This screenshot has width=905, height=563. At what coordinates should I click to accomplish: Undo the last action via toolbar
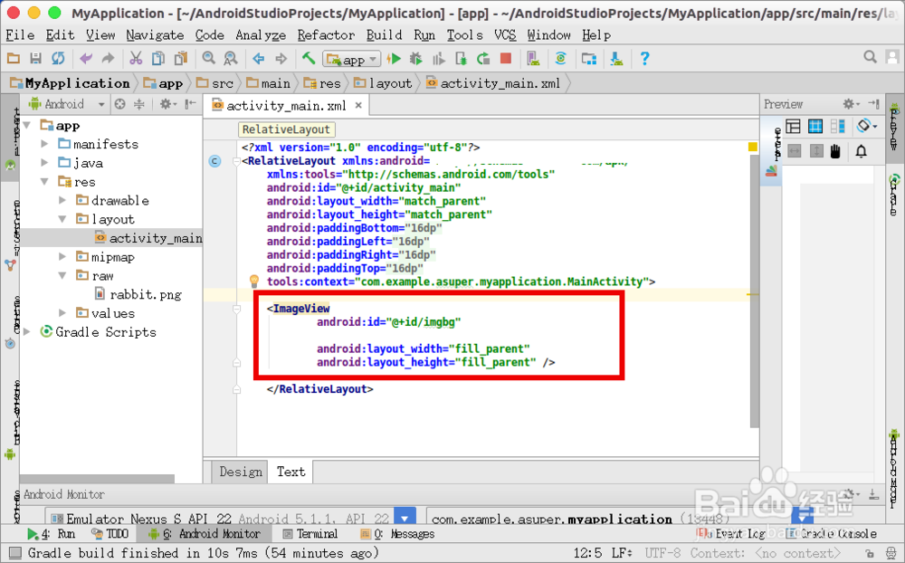[x=86, y=58]
